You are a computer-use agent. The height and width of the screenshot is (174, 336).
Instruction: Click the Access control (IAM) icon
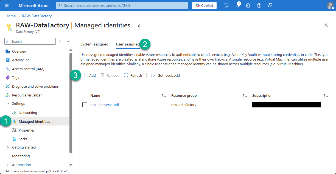pos(8,69)
